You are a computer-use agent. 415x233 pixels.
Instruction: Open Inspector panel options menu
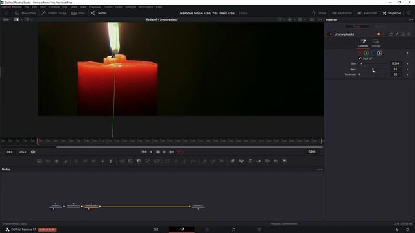pos(410,19)
